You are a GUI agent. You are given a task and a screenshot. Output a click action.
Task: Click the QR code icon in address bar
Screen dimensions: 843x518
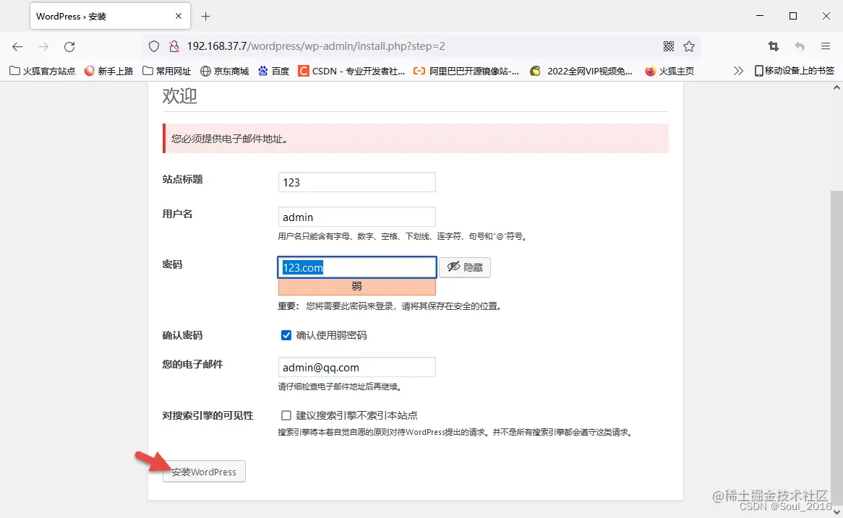point(669,46)
